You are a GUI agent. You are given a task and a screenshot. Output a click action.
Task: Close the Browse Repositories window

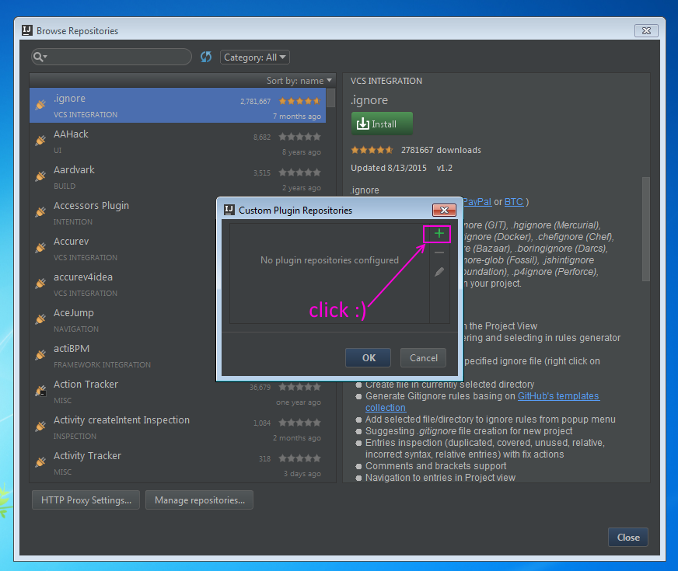(646, 30)
